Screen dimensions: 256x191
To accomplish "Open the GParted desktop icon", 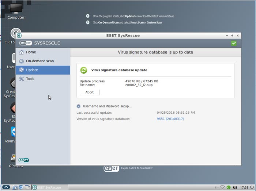I will [x=14, y=161].
